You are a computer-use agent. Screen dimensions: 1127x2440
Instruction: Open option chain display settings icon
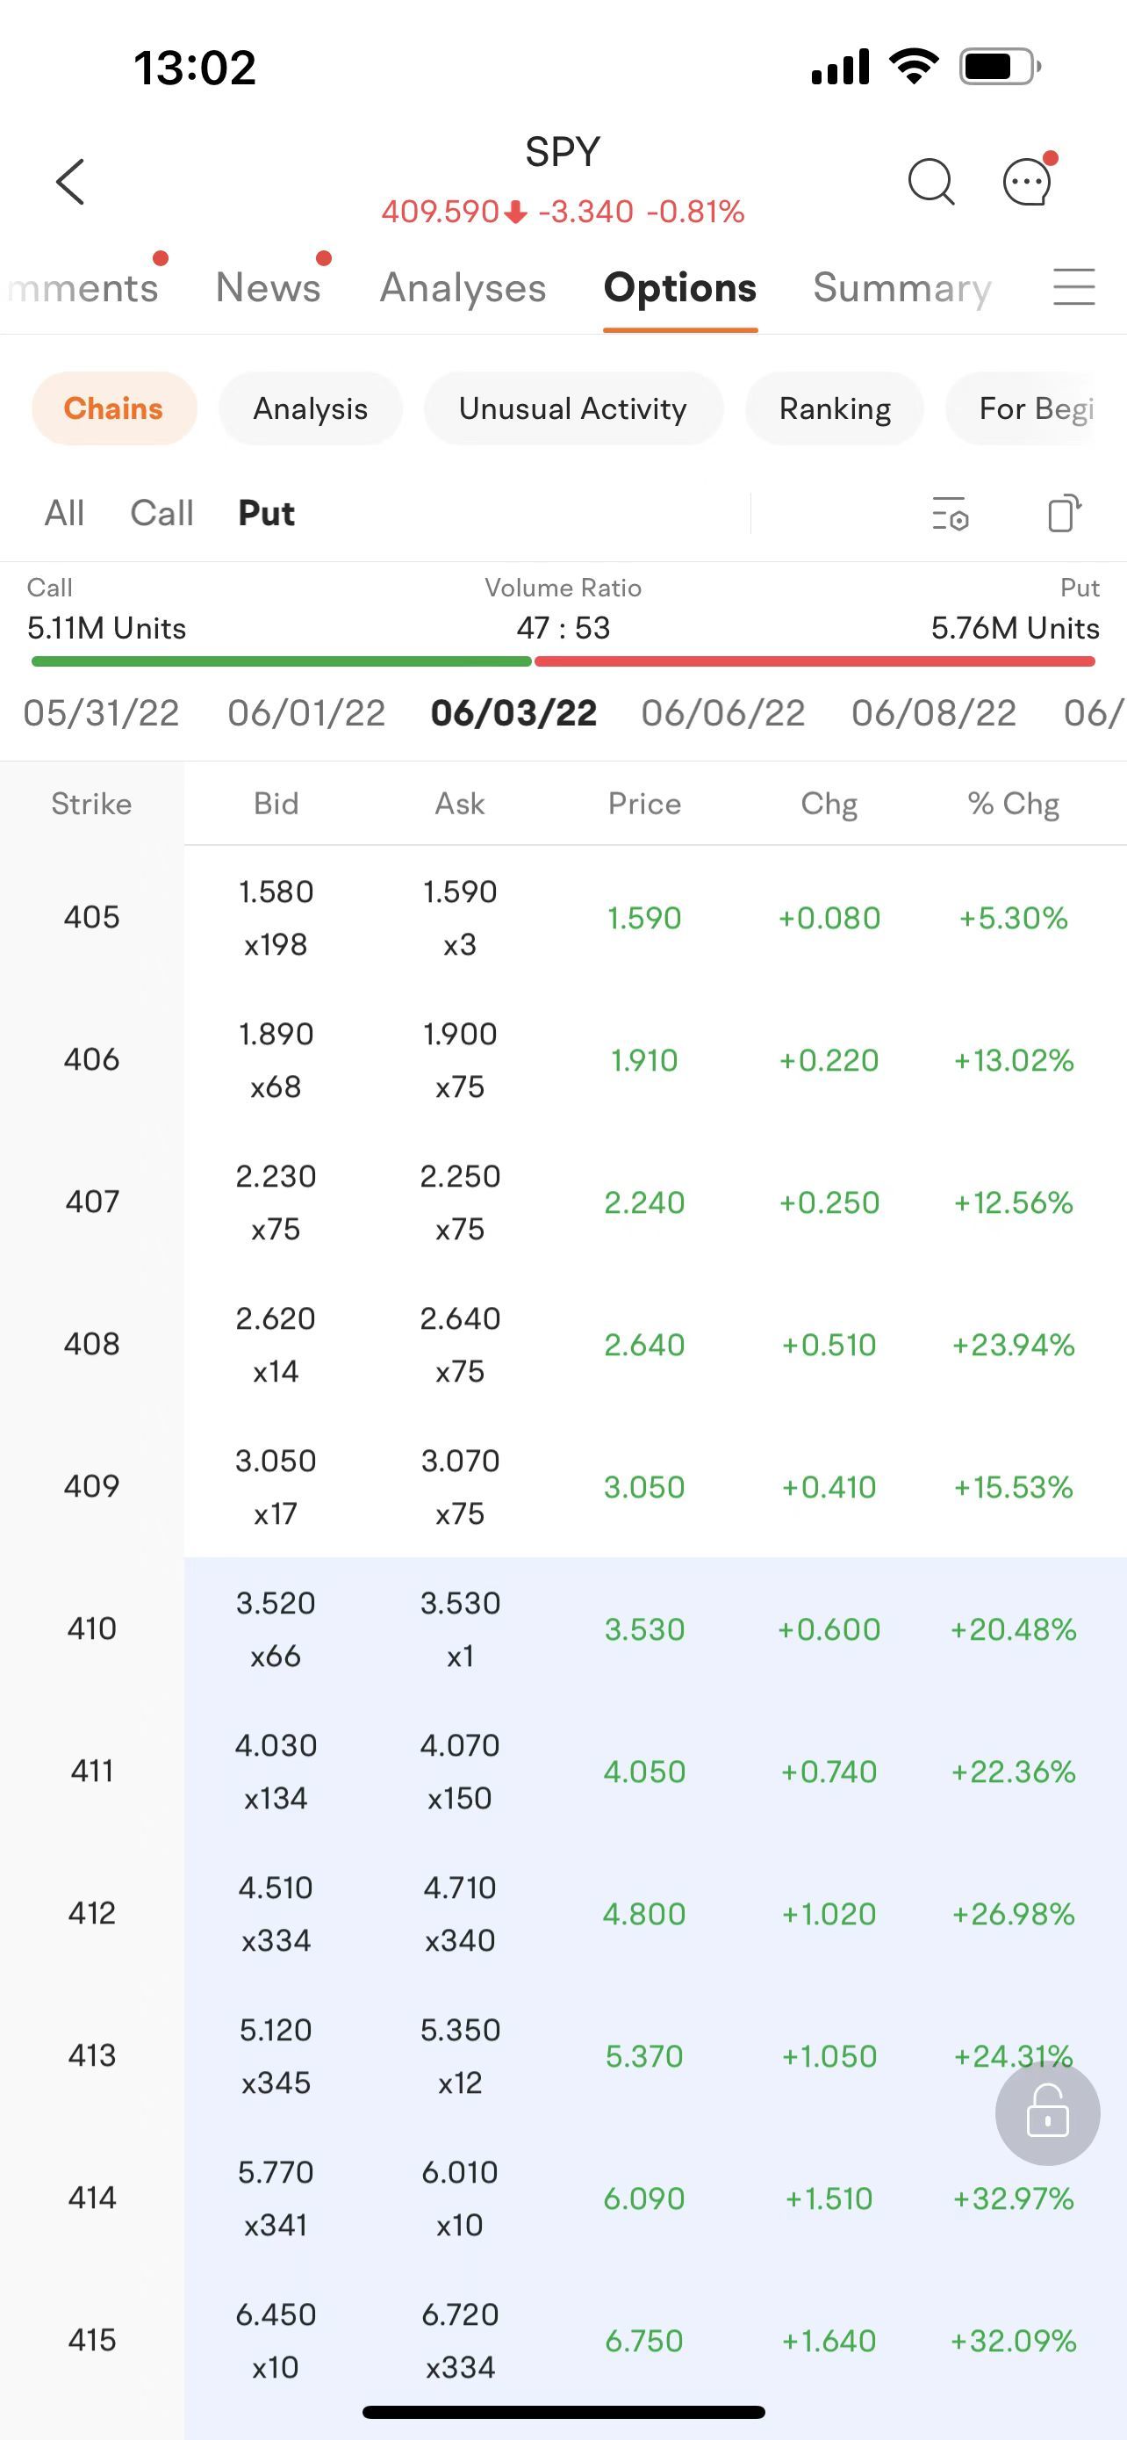pos(950,514)
